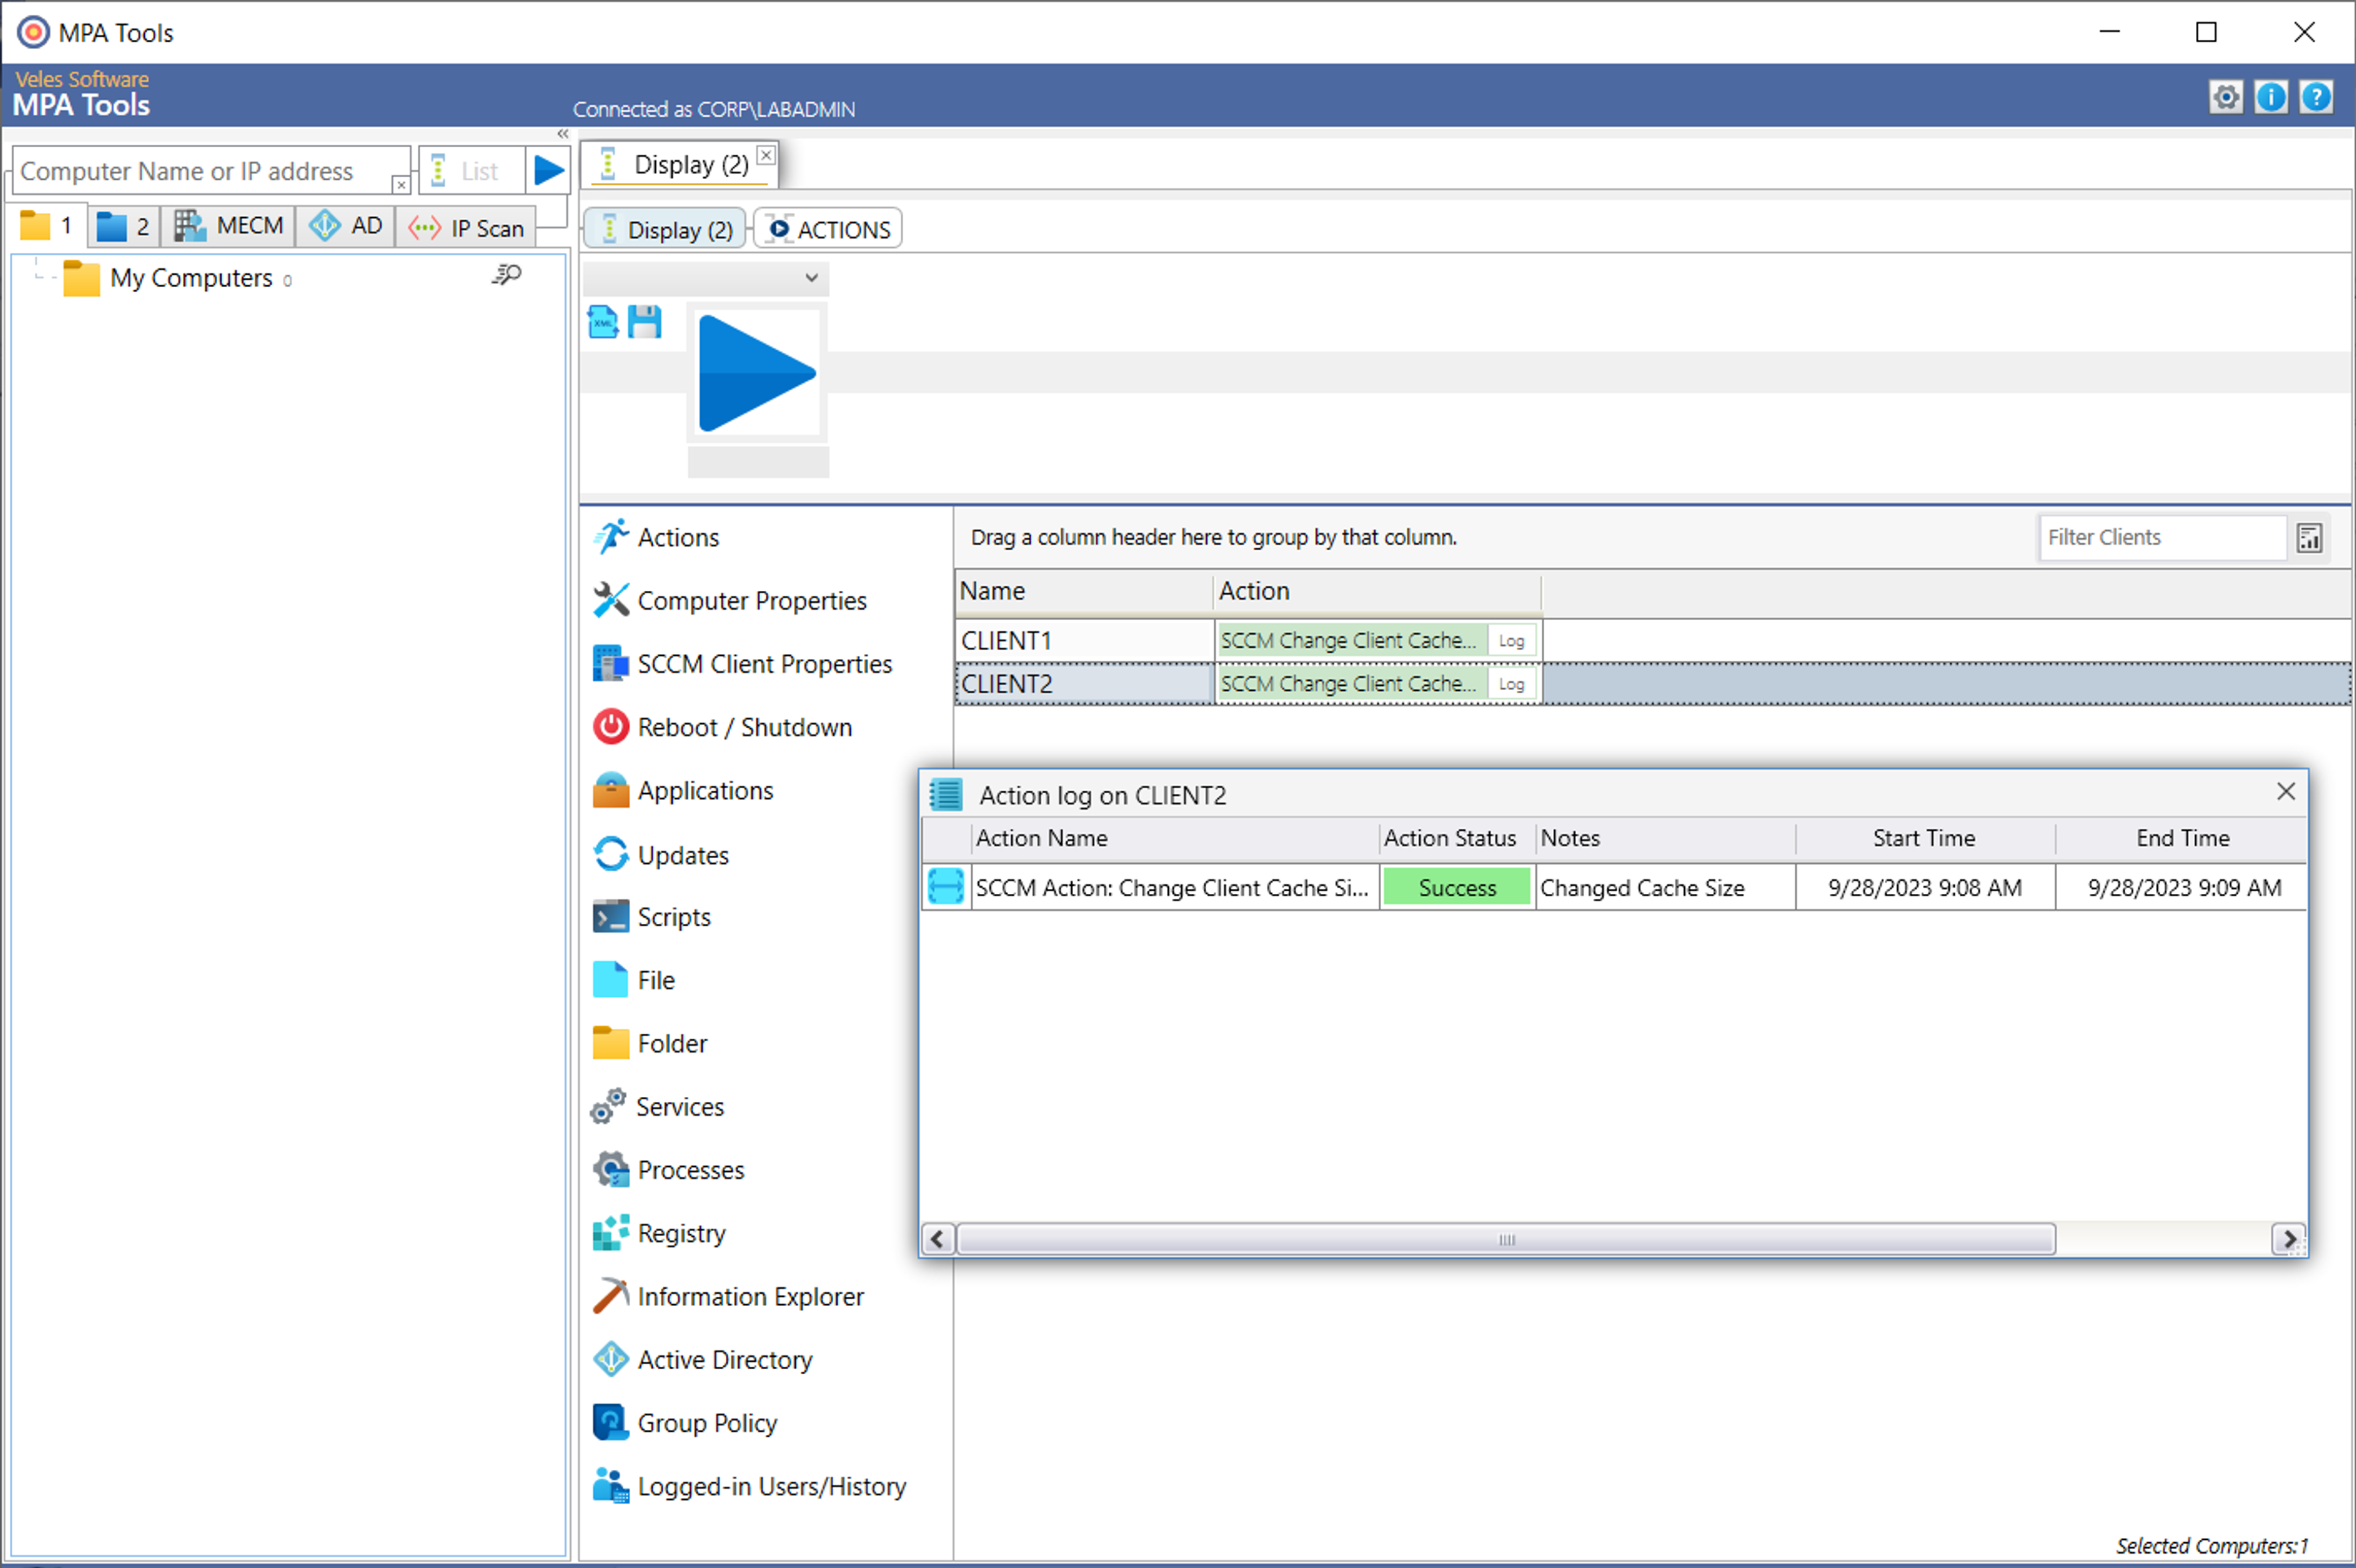Open the Scripts category
Screen dimensions: 2356x1568
pos(652,917)
